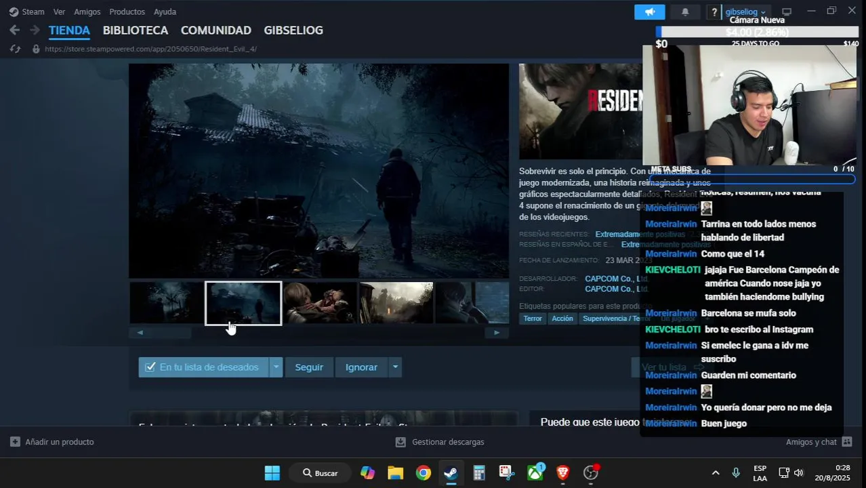This screenshot has height=488, width=866.
Task: Reload the store page
Action: (15, 49)
